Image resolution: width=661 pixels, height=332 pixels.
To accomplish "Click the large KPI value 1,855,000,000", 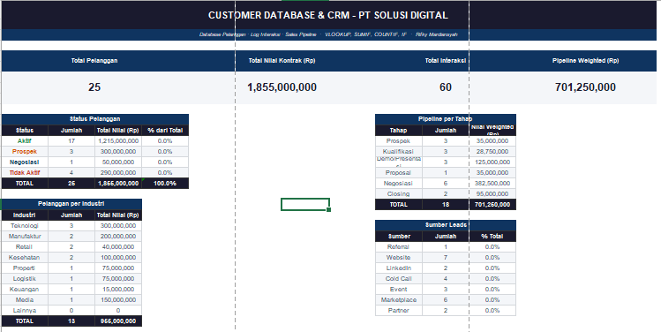I will point(282,87).
